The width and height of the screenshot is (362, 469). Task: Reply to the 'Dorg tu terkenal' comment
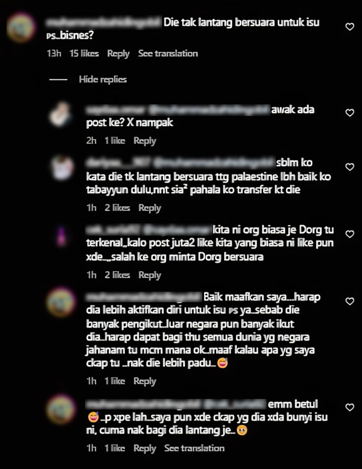[x=150, y=275]
